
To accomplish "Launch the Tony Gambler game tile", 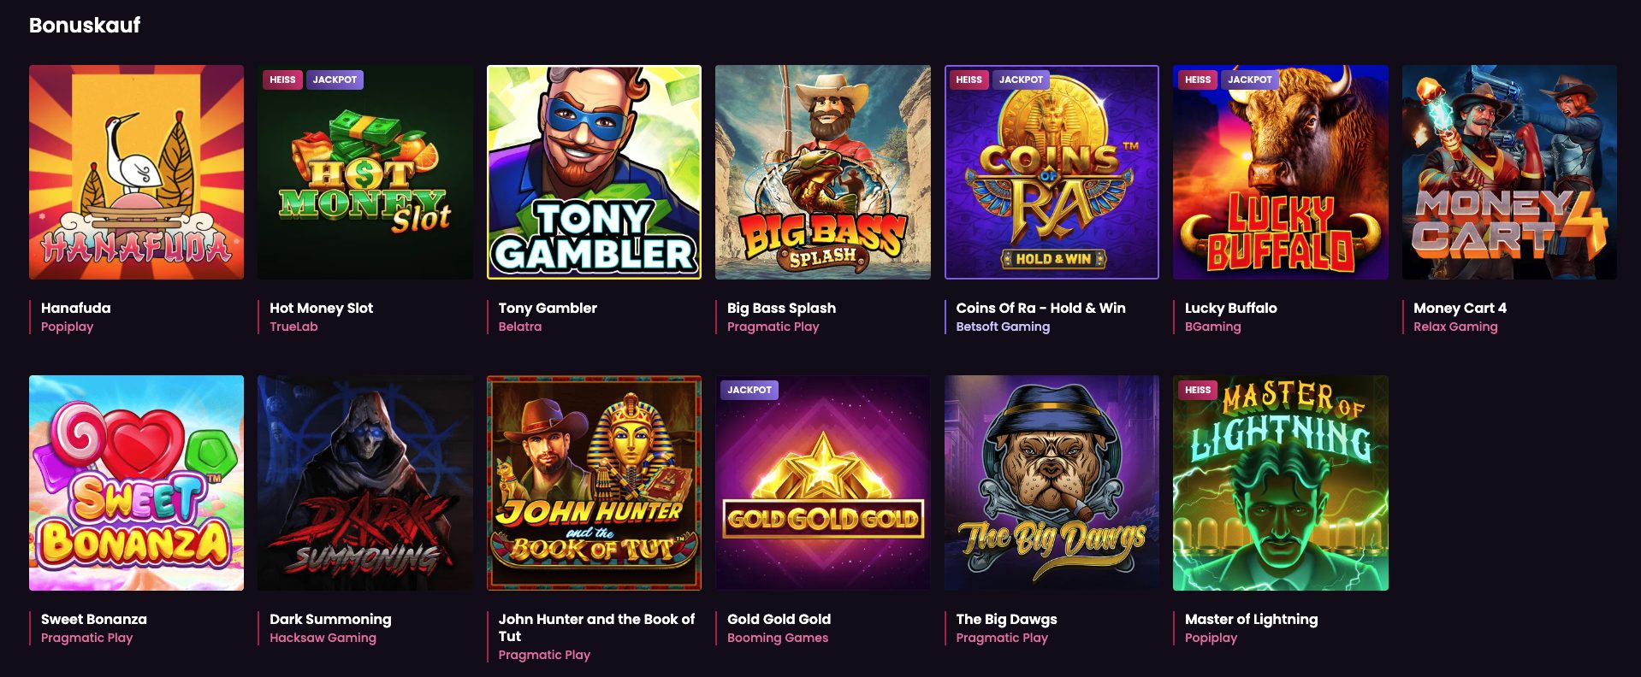I will pos(594,172).
